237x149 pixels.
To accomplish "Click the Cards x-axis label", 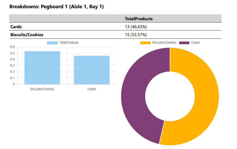I will pyautogui.click(x=92, y=89).
